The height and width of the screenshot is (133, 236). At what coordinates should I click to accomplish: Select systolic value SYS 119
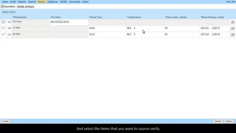pos(205,34)
